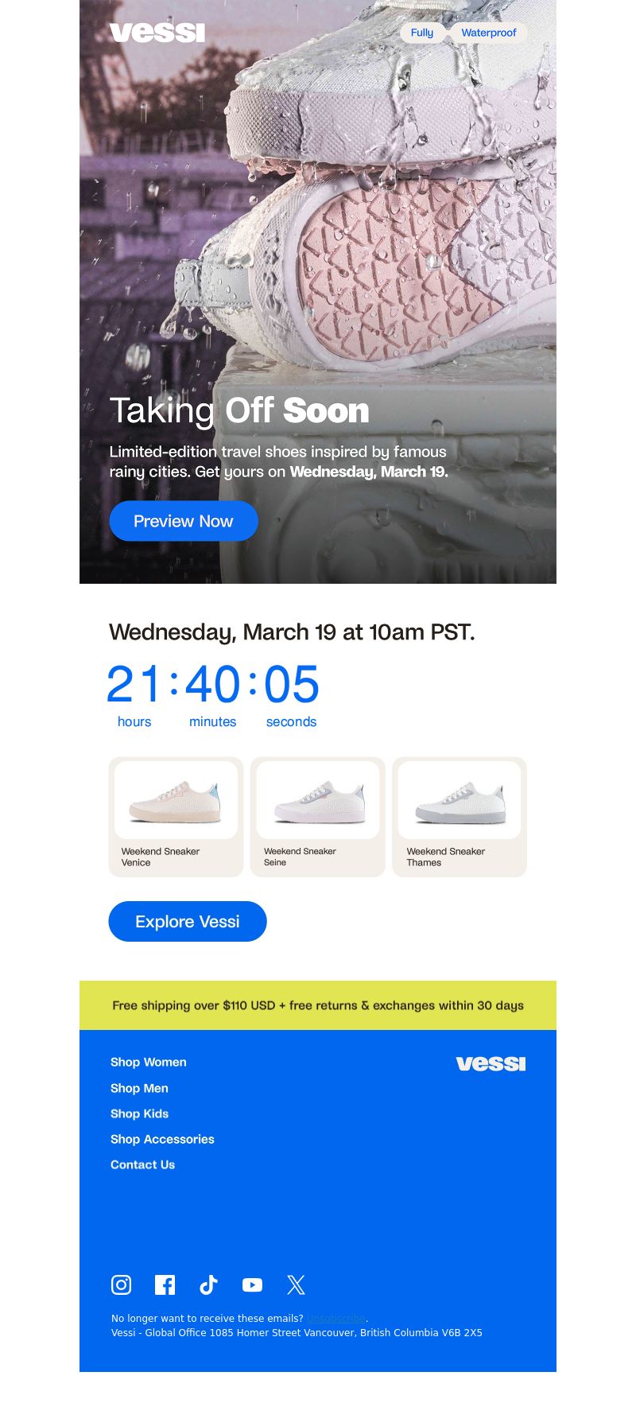Open the YouTube social icon
This screenshot has height=1403, width=636.
(x=252, y=1284)
